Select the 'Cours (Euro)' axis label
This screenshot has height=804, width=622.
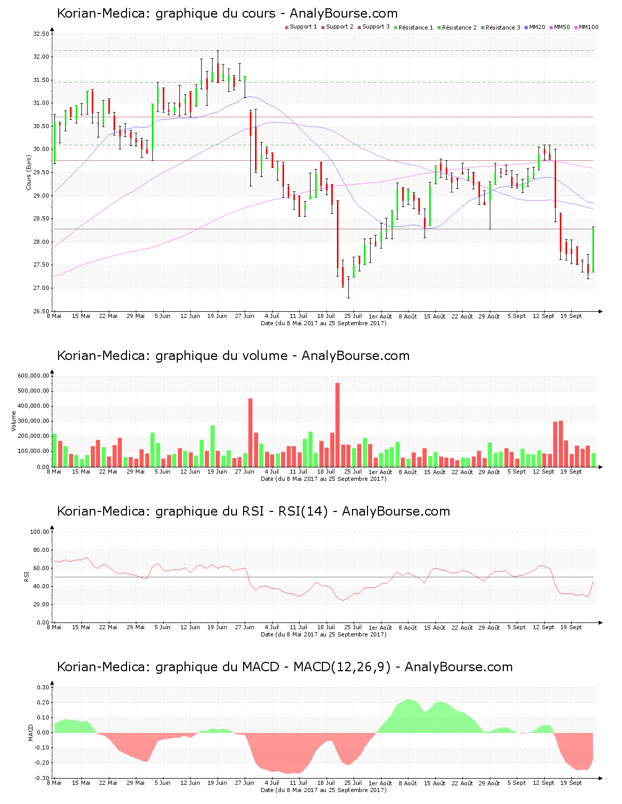pos(29,172)
